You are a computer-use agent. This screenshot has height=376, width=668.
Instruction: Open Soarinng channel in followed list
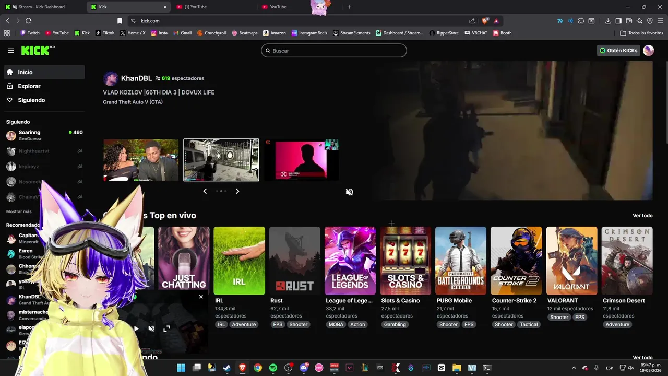click(44, 136)
